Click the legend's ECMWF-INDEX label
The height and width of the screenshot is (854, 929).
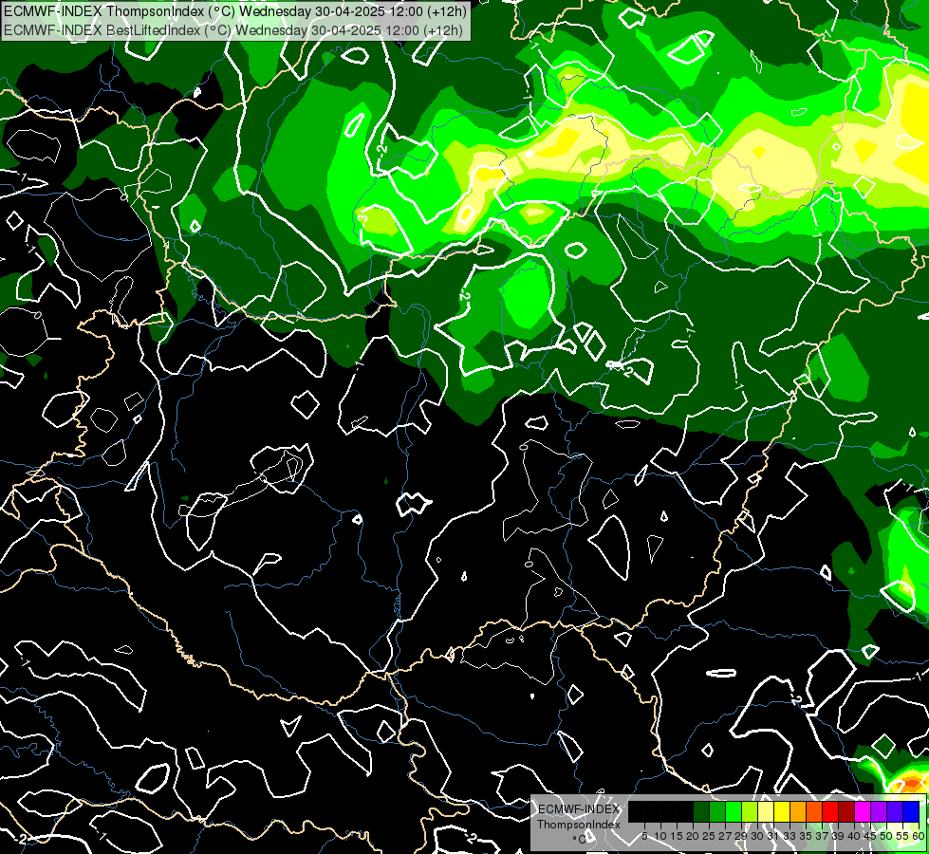click(x=579, y=809)
